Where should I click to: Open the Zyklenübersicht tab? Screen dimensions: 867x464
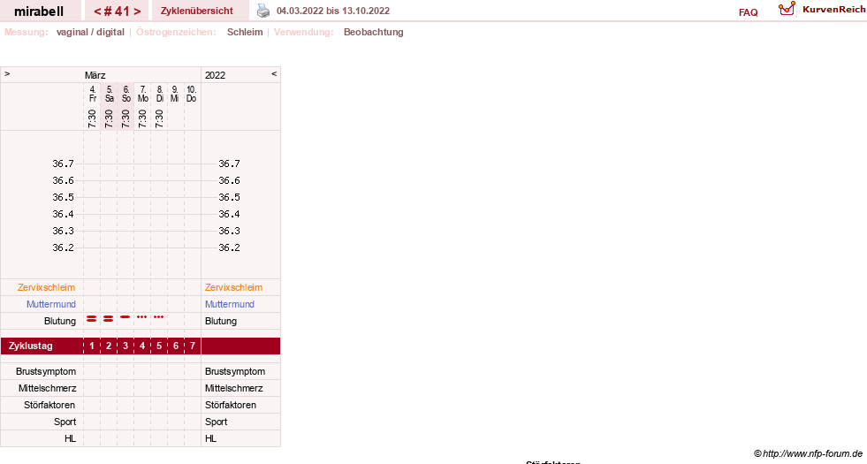tap(197, 11)
